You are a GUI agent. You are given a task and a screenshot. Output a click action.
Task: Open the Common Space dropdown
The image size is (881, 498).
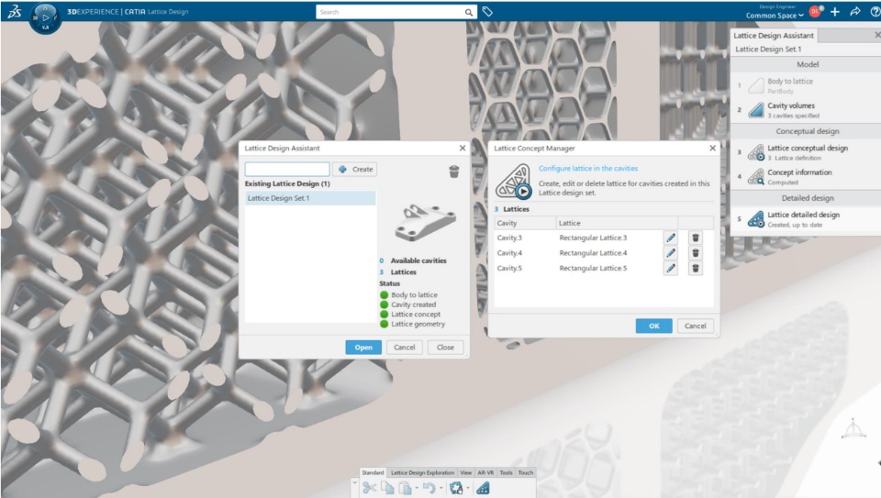point(775,16)
